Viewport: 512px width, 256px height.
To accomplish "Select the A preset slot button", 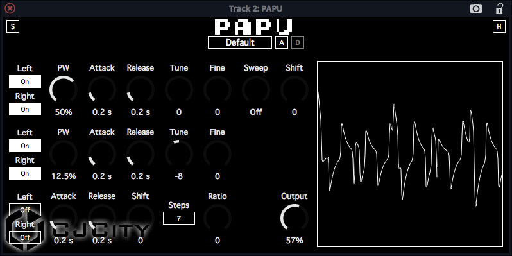I will point(282,42).
